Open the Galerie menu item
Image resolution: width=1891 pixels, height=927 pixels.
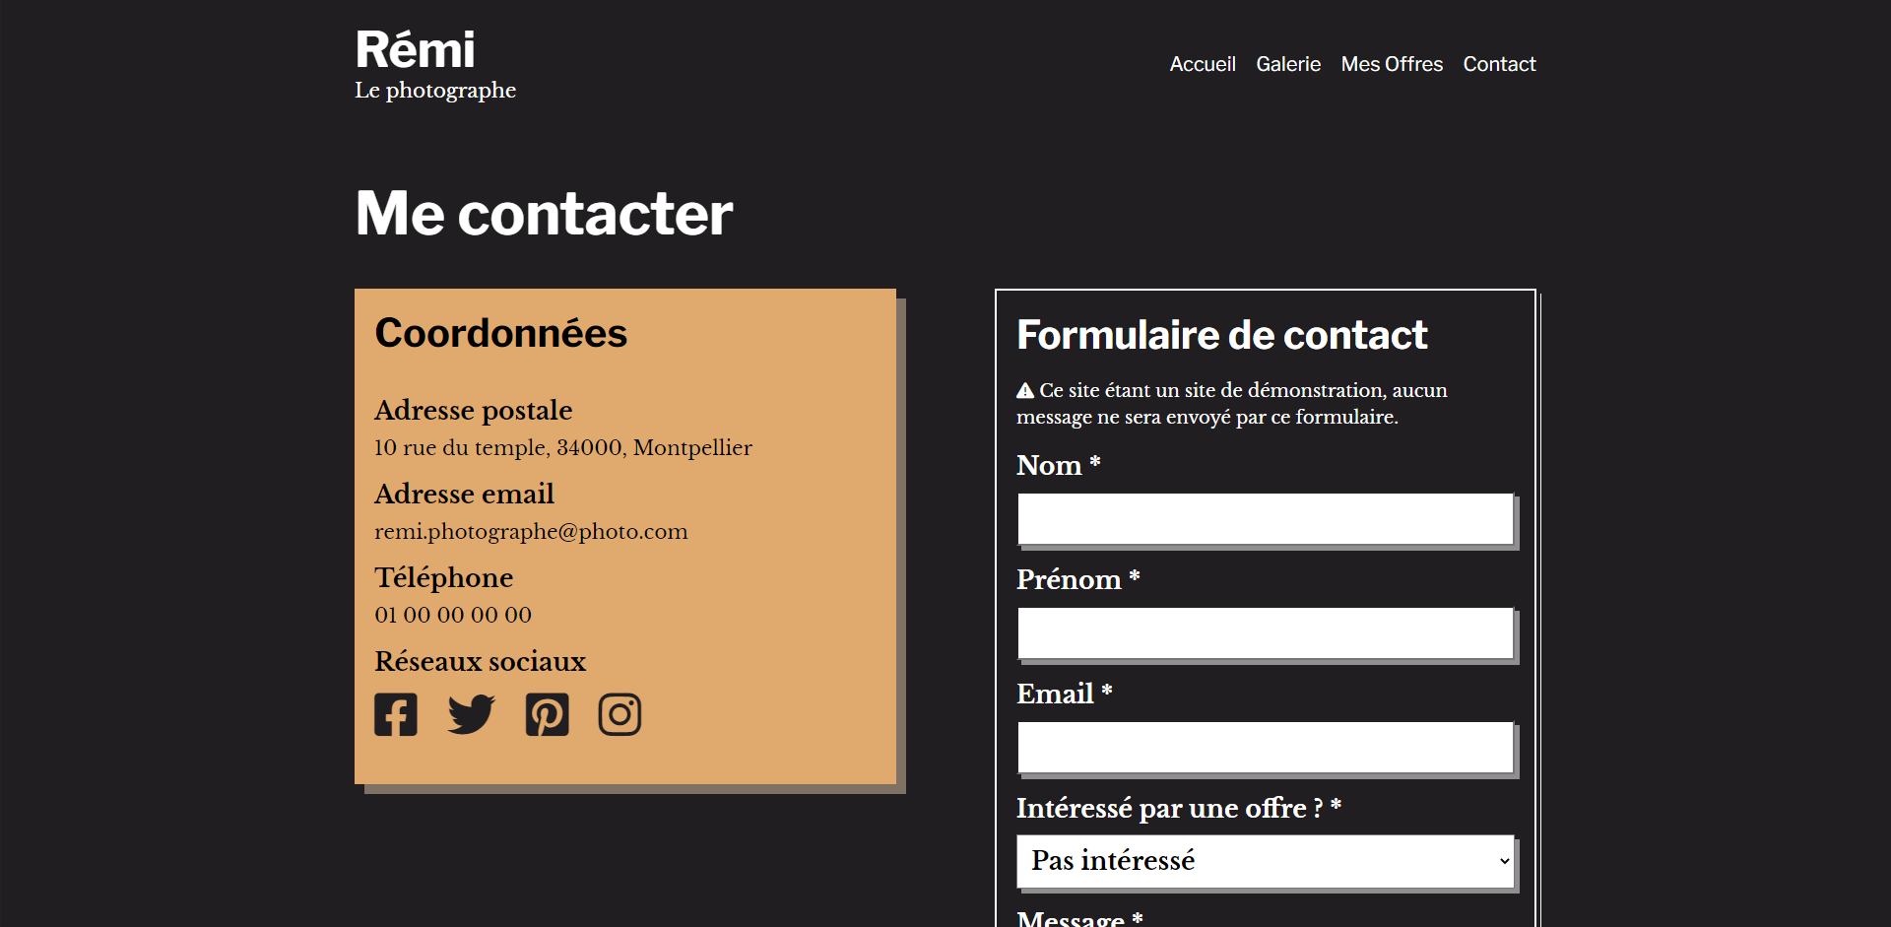[x=1288, y=64]
